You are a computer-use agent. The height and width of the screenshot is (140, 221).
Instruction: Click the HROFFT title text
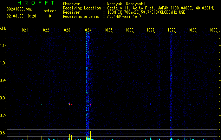(36, 3)
